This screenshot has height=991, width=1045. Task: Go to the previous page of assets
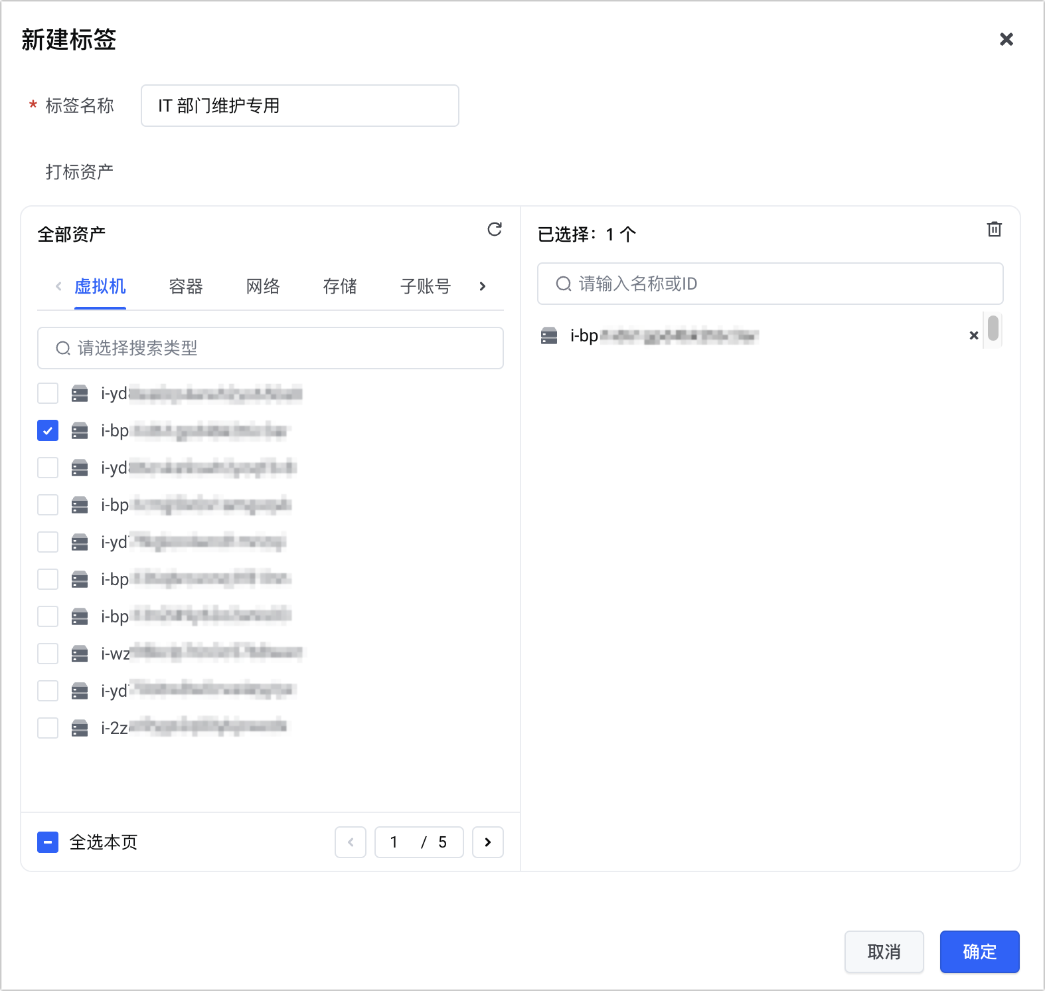click(x=351, y=842)
